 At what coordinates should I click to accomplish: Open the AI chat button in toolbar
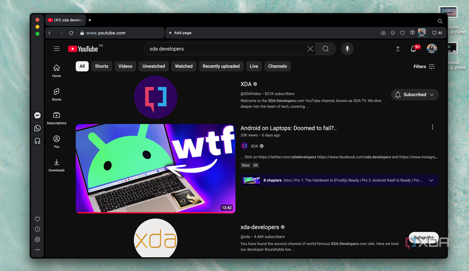point(437,33)
